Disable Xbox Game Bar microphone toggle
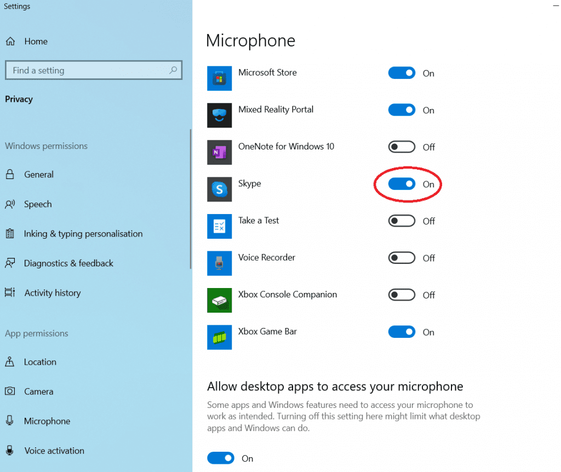 tap(402, 332)
